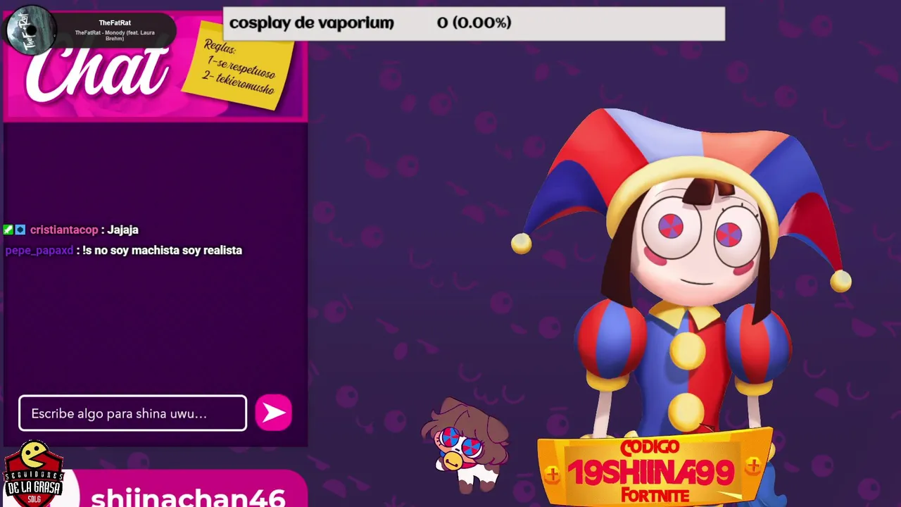The image size is (901, 507).
Task: Click the shiinachan46 channel name
Action: 188,497
